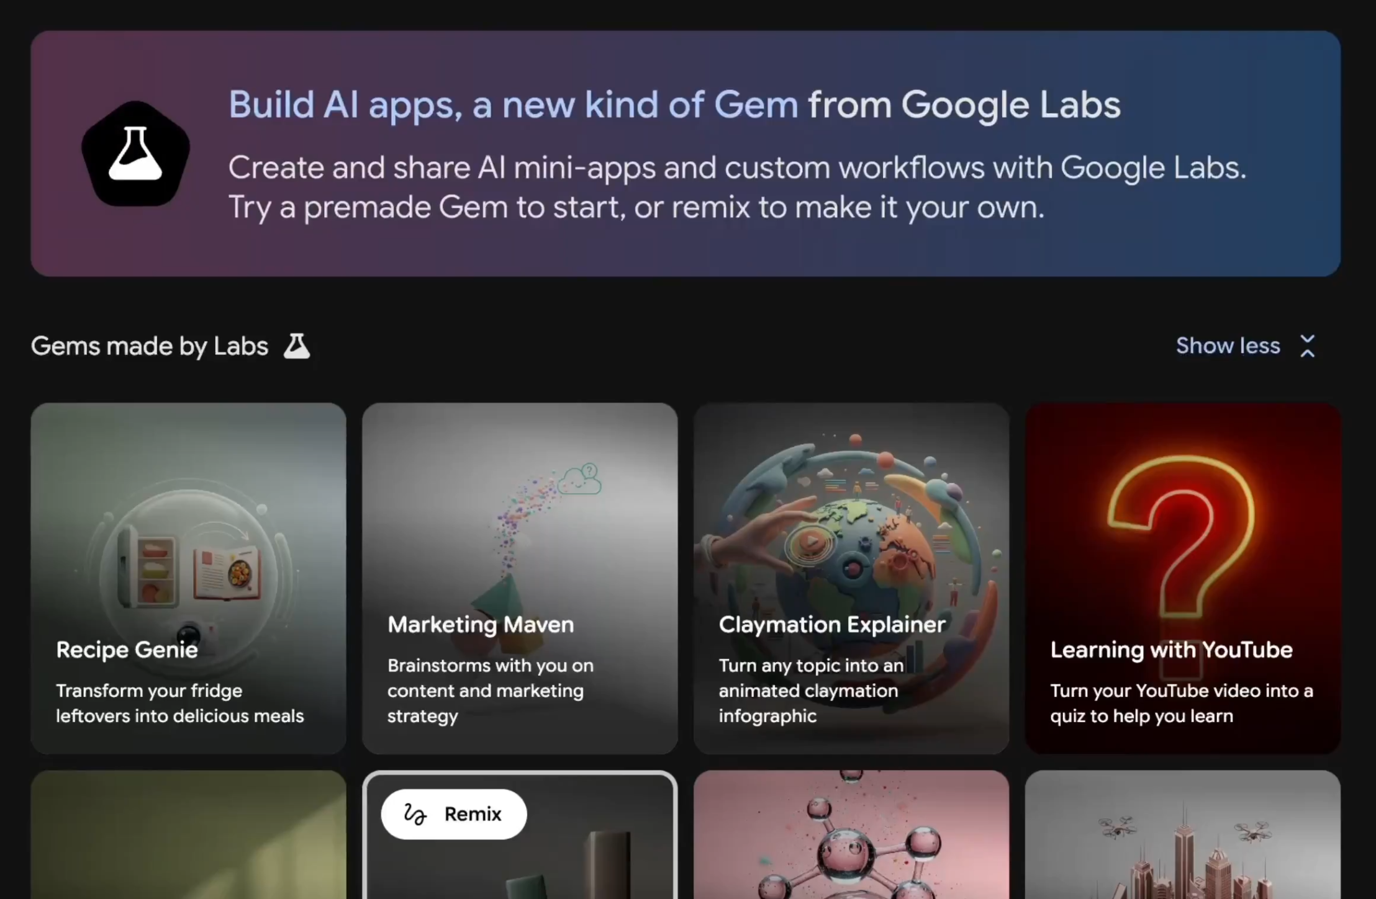Collapse section with Show less chevron icon
1376x899 pixels.
(1307, 346)
